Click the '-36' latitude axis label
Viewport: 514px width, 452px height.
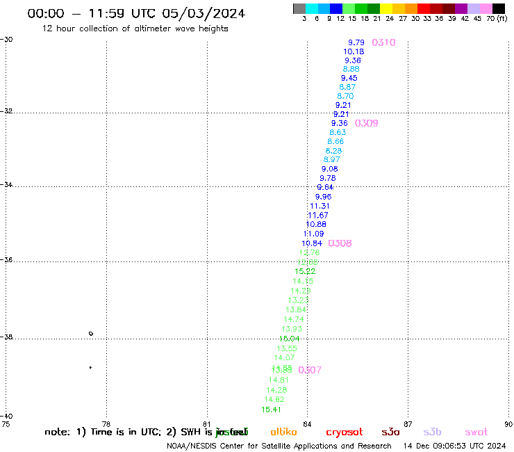coord(6,260)
